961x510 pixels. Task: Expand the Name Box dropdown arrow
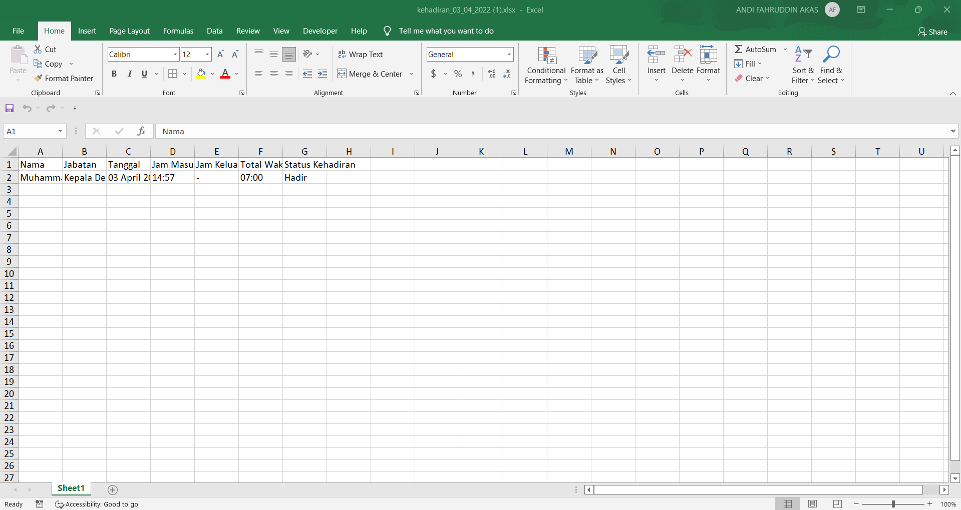[x=60, y=131]
